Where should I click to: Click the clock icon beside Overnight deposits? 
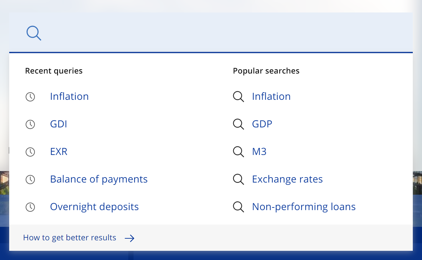pos(30,207)
